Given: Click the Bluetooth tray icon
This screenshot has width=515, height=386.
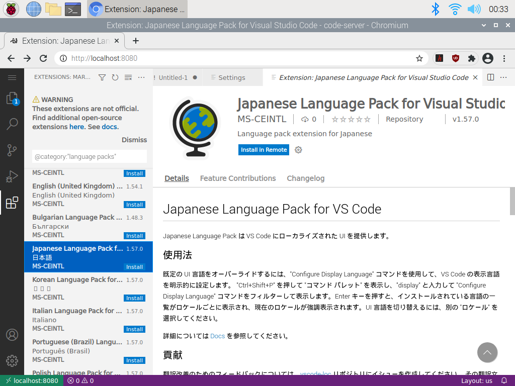Looking at the screenshot, I should [x=435, y=9].
